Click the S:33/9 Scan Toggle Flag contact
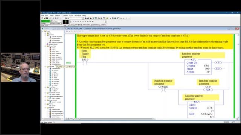This screenshot has height=135, width=241. (x=85, y=63)
